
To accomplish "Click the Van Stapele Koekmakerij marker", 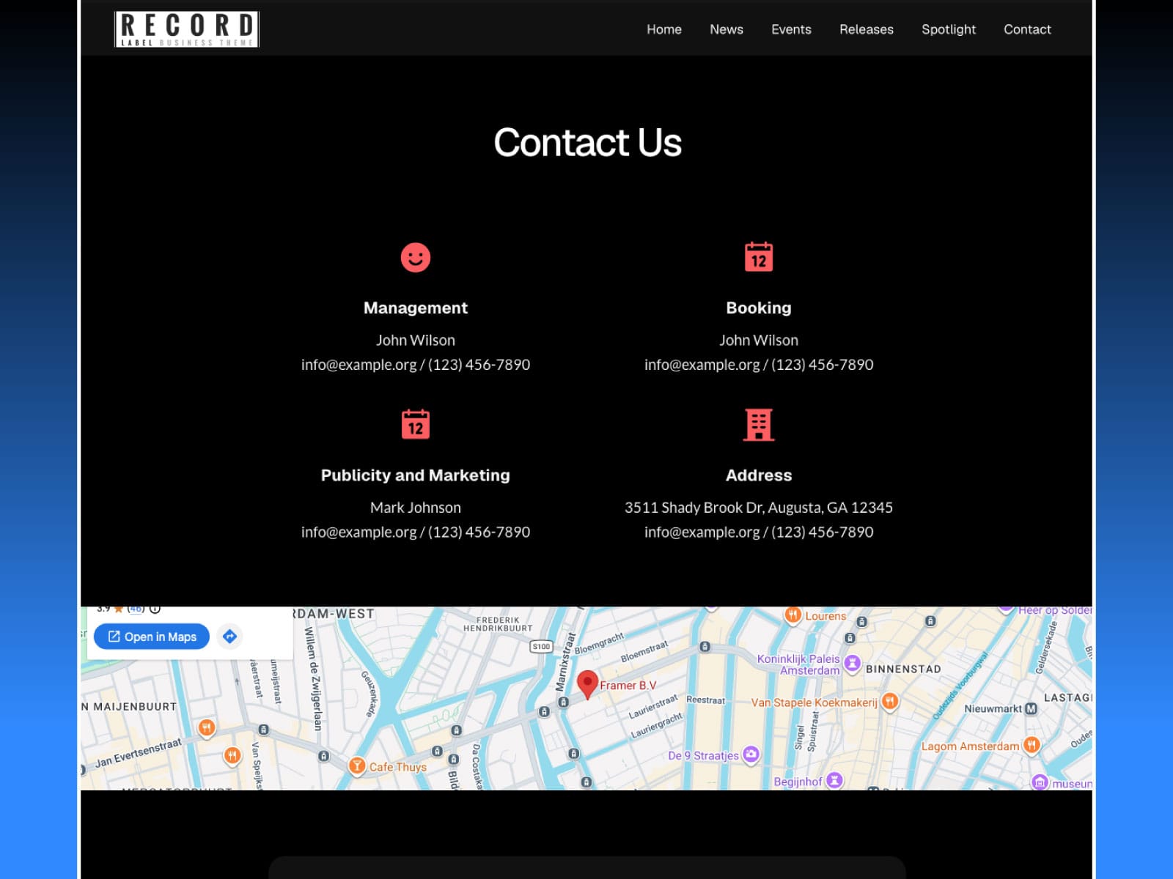I will [x=889, y=702].
